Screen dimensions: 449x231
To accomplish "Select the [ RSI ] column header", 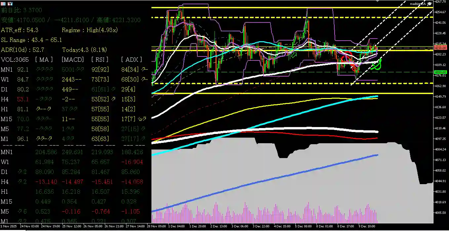I will [101, 59].
